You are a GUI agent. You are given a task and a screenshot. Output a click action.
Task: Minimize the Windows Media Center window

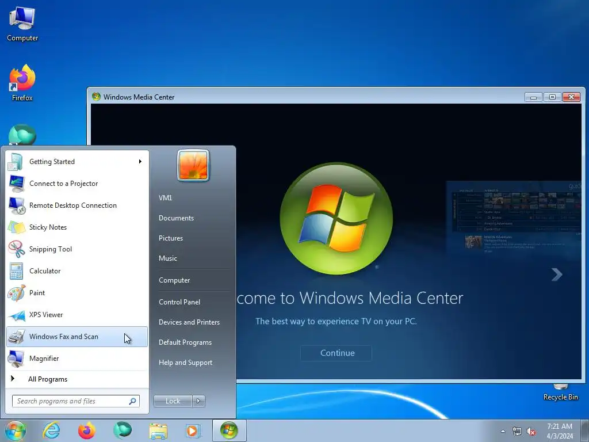click(533, 97)
